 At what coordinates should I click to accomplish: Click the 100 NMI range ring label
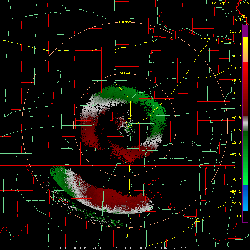[x=125, y=22]
